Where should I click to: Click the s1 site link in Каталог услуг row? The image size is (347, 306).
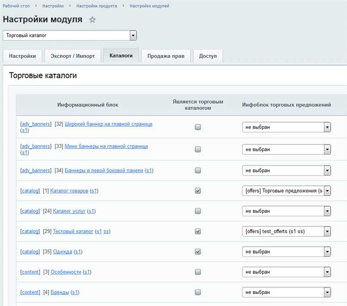pos(91,211)
